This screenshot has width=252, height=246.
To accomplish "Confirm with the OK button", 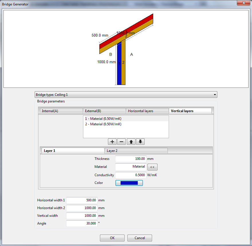I will click(x=112, y=238).
